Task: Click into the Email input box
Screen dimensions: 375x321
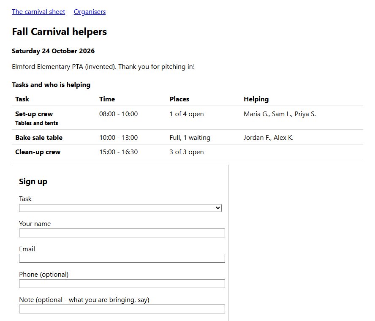Action: [x=122, y=258]
